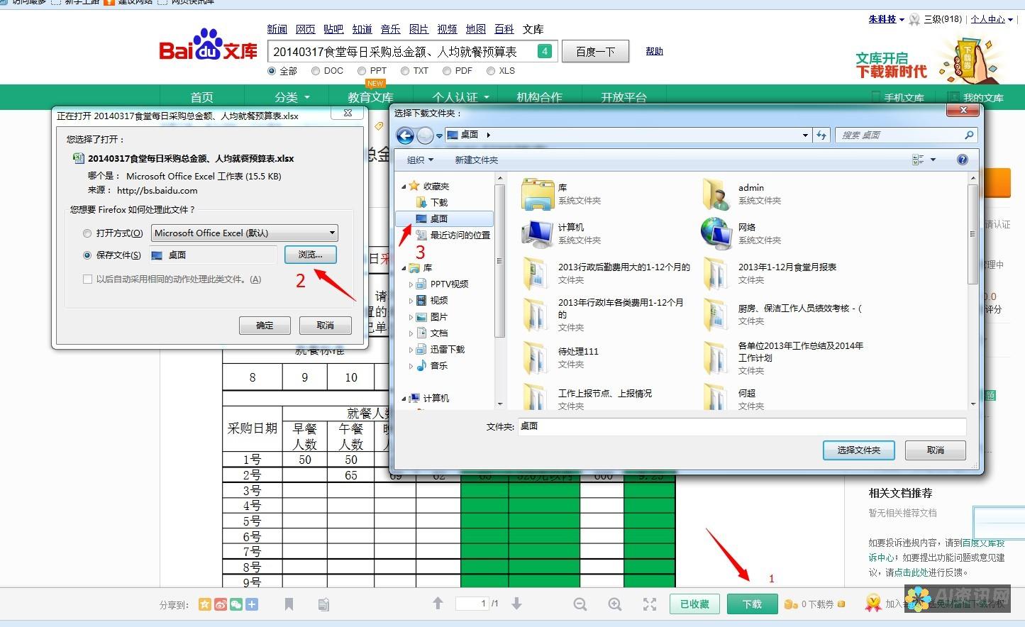Open the 教育文库 navigation tab
1025x627 pixels.
point(370,97)
